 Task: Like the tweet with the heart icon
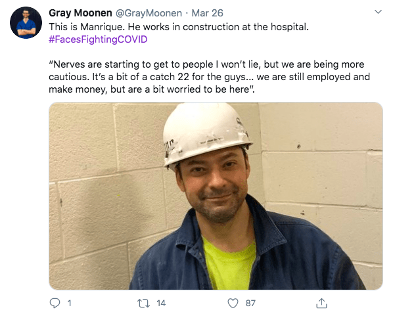pyautogui.click(x=233, y=304)
